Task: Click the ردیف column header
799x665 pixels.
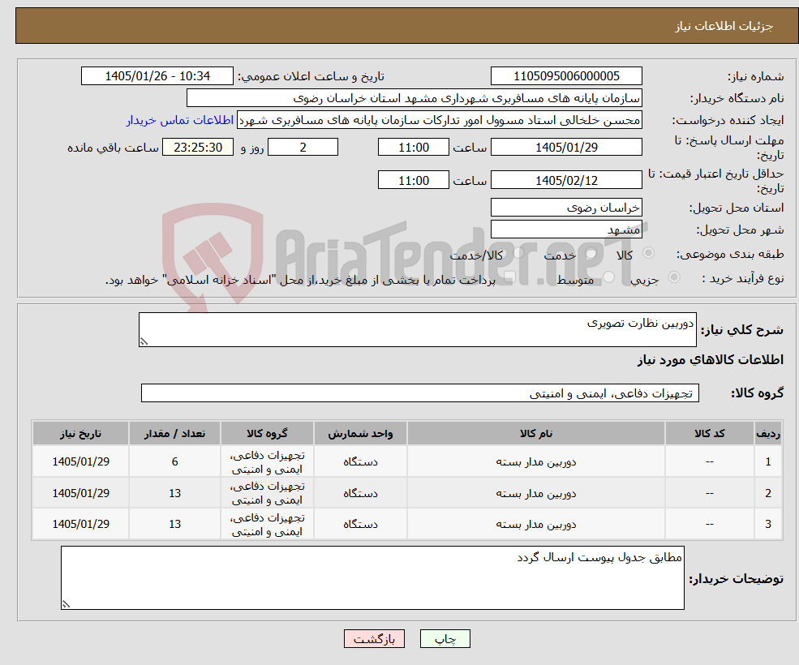Action: (x=768, y=433)
